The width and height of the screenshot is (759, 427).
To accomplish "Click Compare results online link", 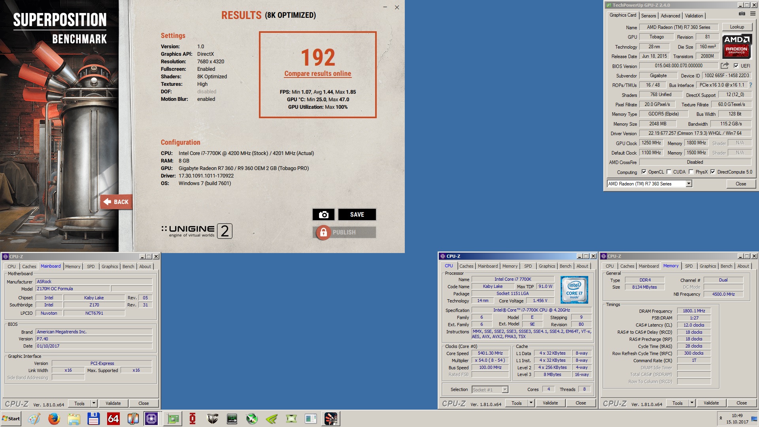I will click(x=318, y=74).
